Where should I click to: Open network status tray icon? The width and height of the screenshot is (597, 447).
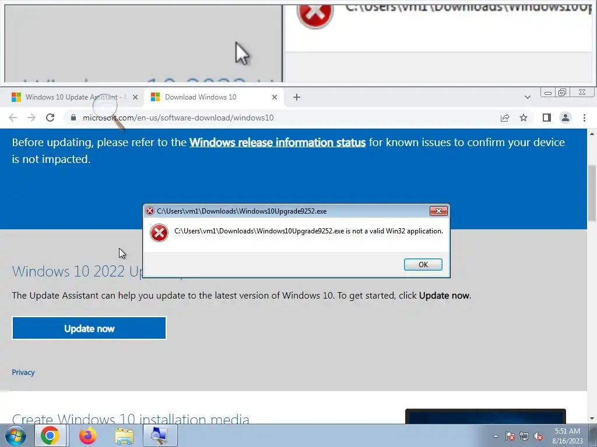(x=524, y=436)
